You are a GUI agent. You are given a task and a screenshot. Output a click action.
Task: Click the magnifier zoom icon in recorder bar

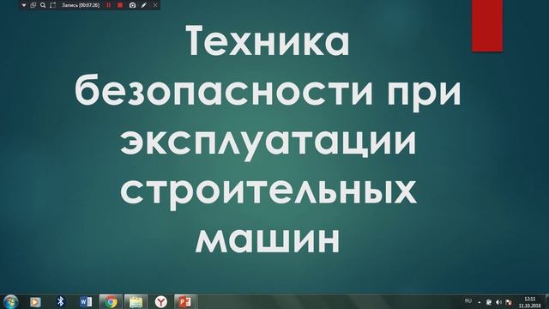coord(43,5)
